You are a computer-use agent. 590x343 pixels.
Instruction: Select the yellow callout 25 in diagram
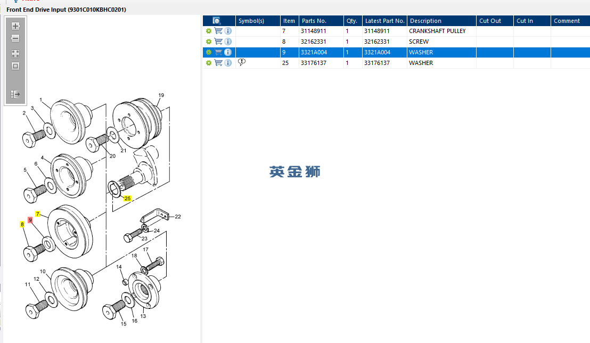(x=128, y=199)
